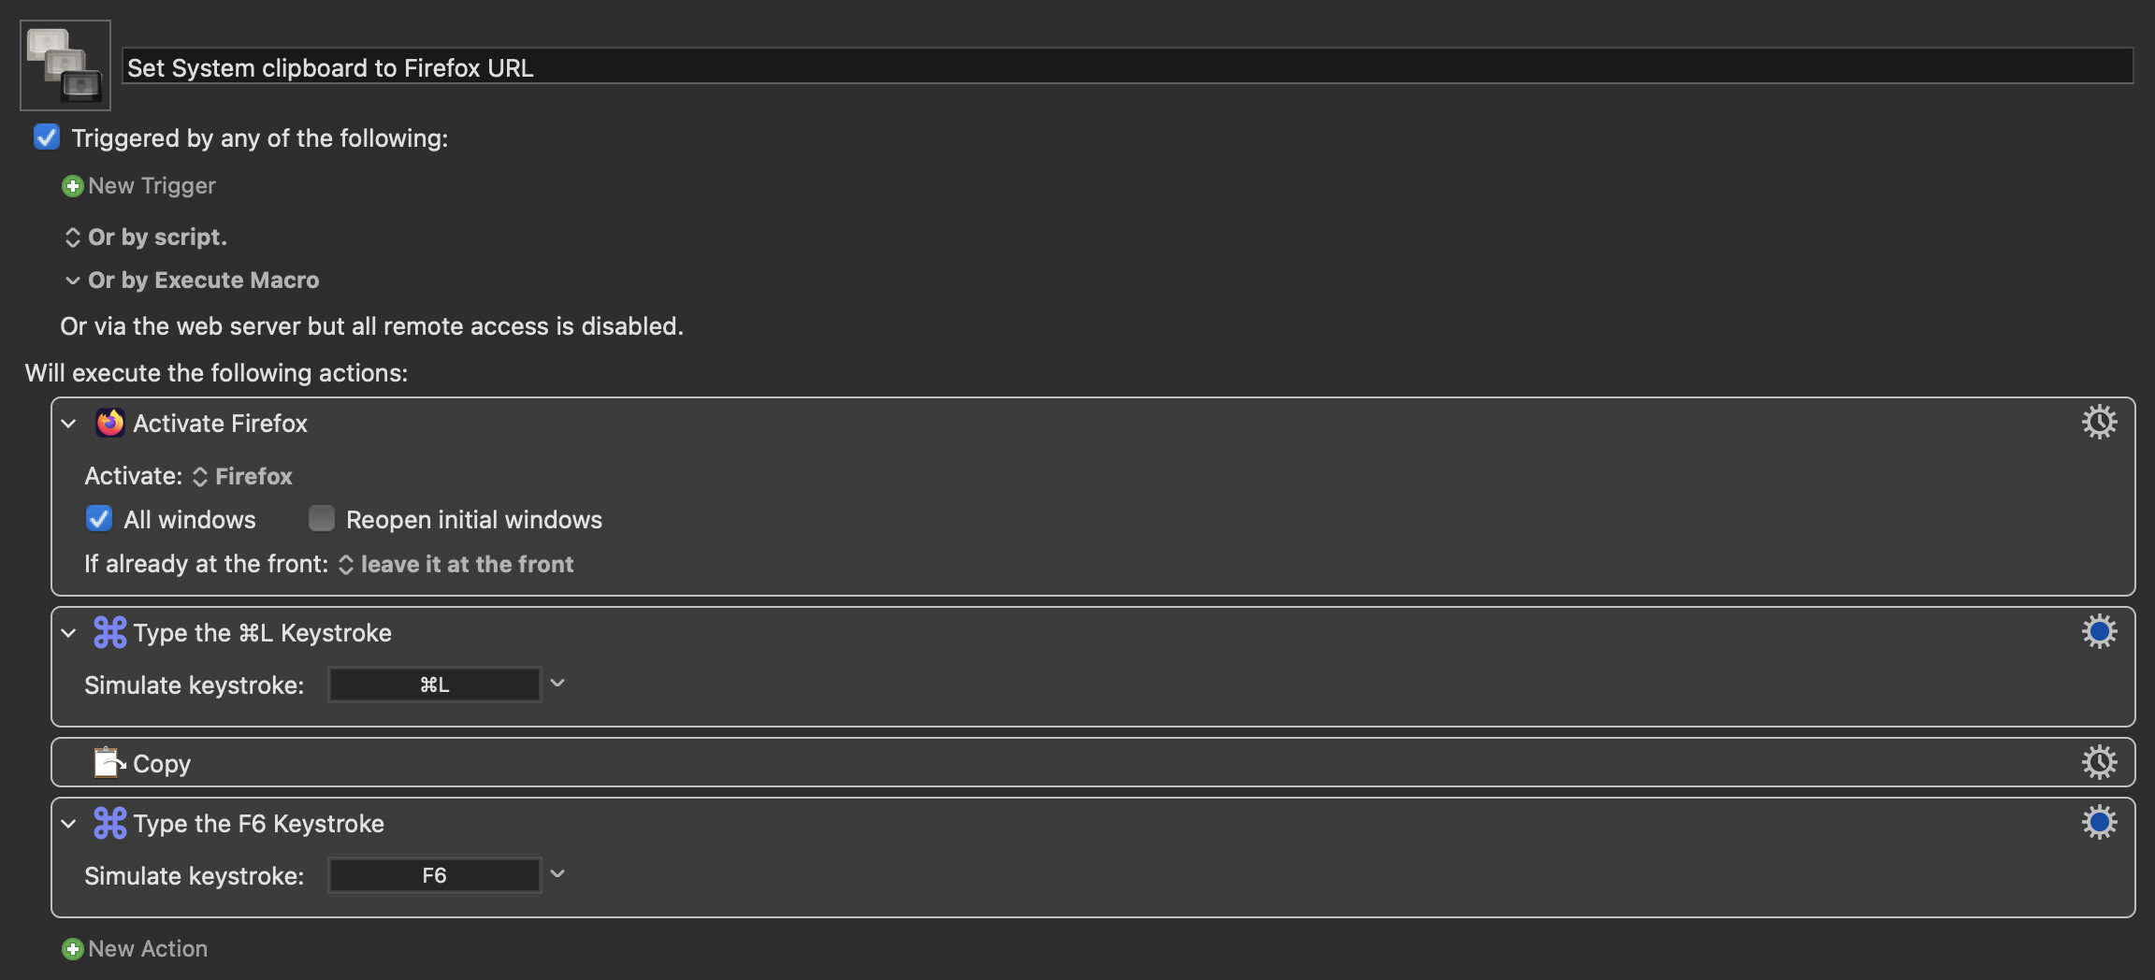Image resolution: width=2155 pixels, height=980 pixels.
Task: Click the New Action button
Action: coord(135,948)
